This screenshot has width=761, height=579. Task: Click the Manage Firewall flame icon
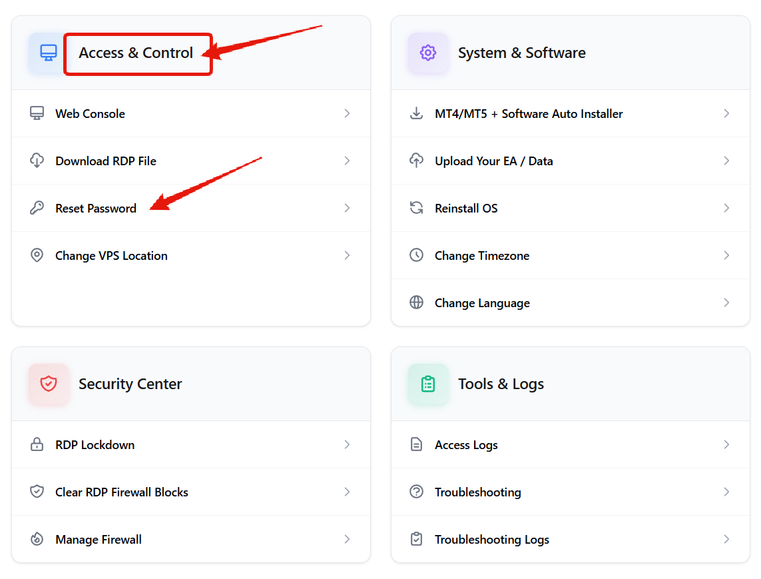click(37, 539)
